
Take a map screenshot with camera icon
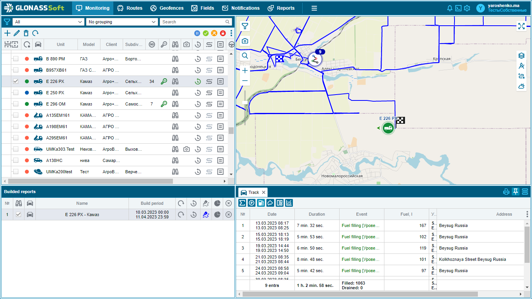click(x=245, y=41)
